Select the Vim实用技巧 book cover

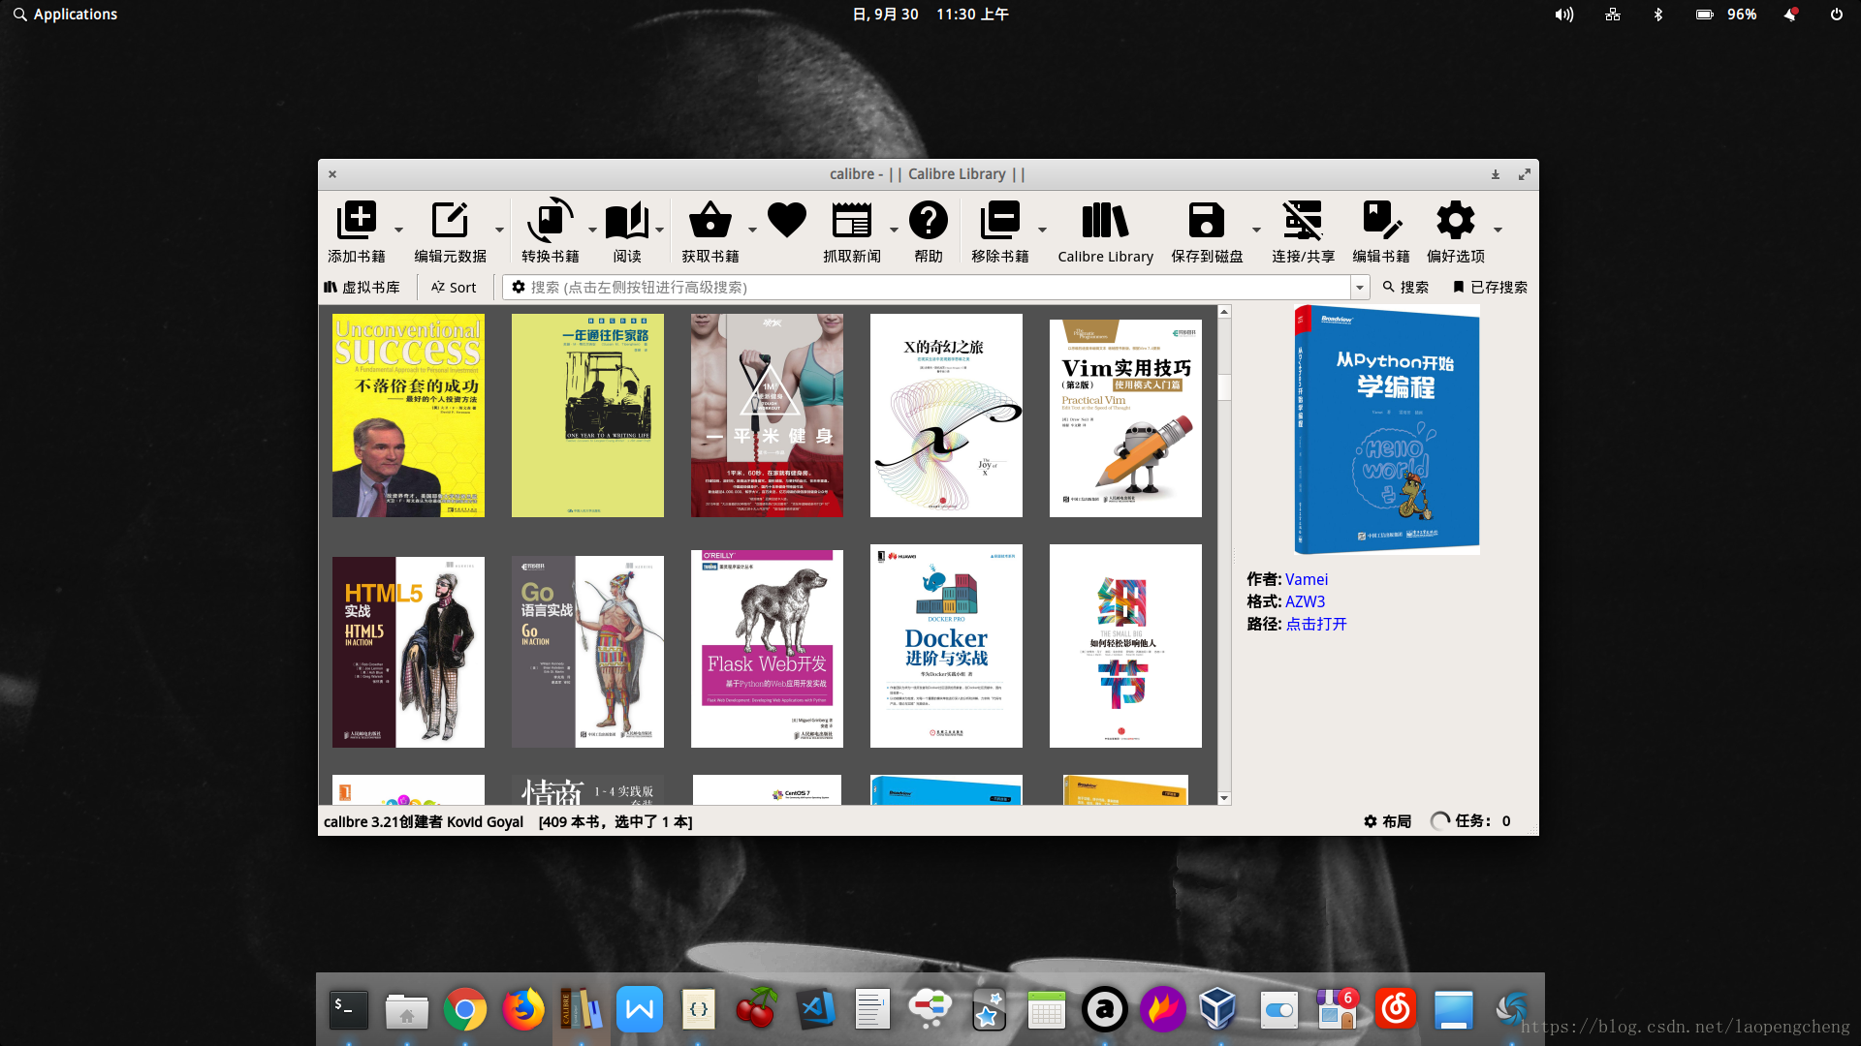(1125, 418)
